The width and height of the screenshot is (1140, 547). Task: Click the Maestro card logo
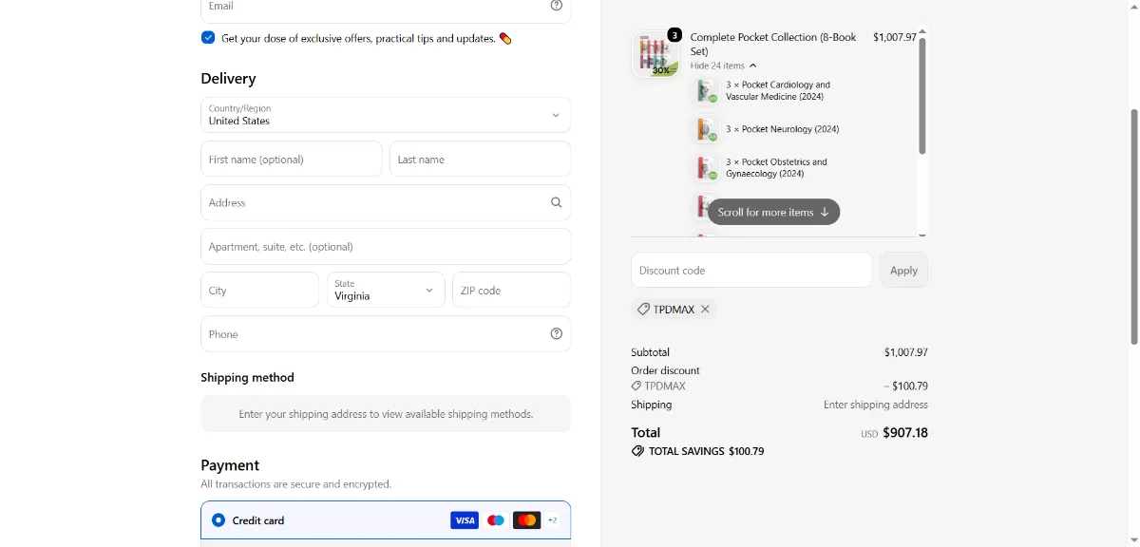496,520
